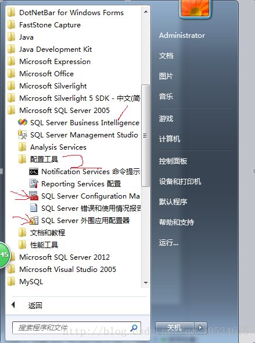Expand the Microsoft SQL Server 2012 folder
This screenshot has height=343, width=255.
pyautogui.click(x=64, y=257)
